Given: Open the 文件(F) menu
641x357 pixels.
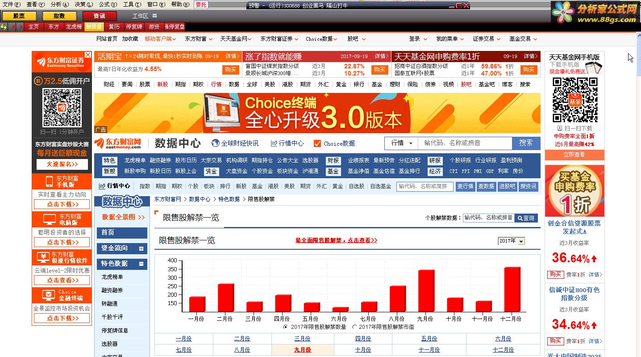Looking at the screenshot, I should [x=12, y=4].
